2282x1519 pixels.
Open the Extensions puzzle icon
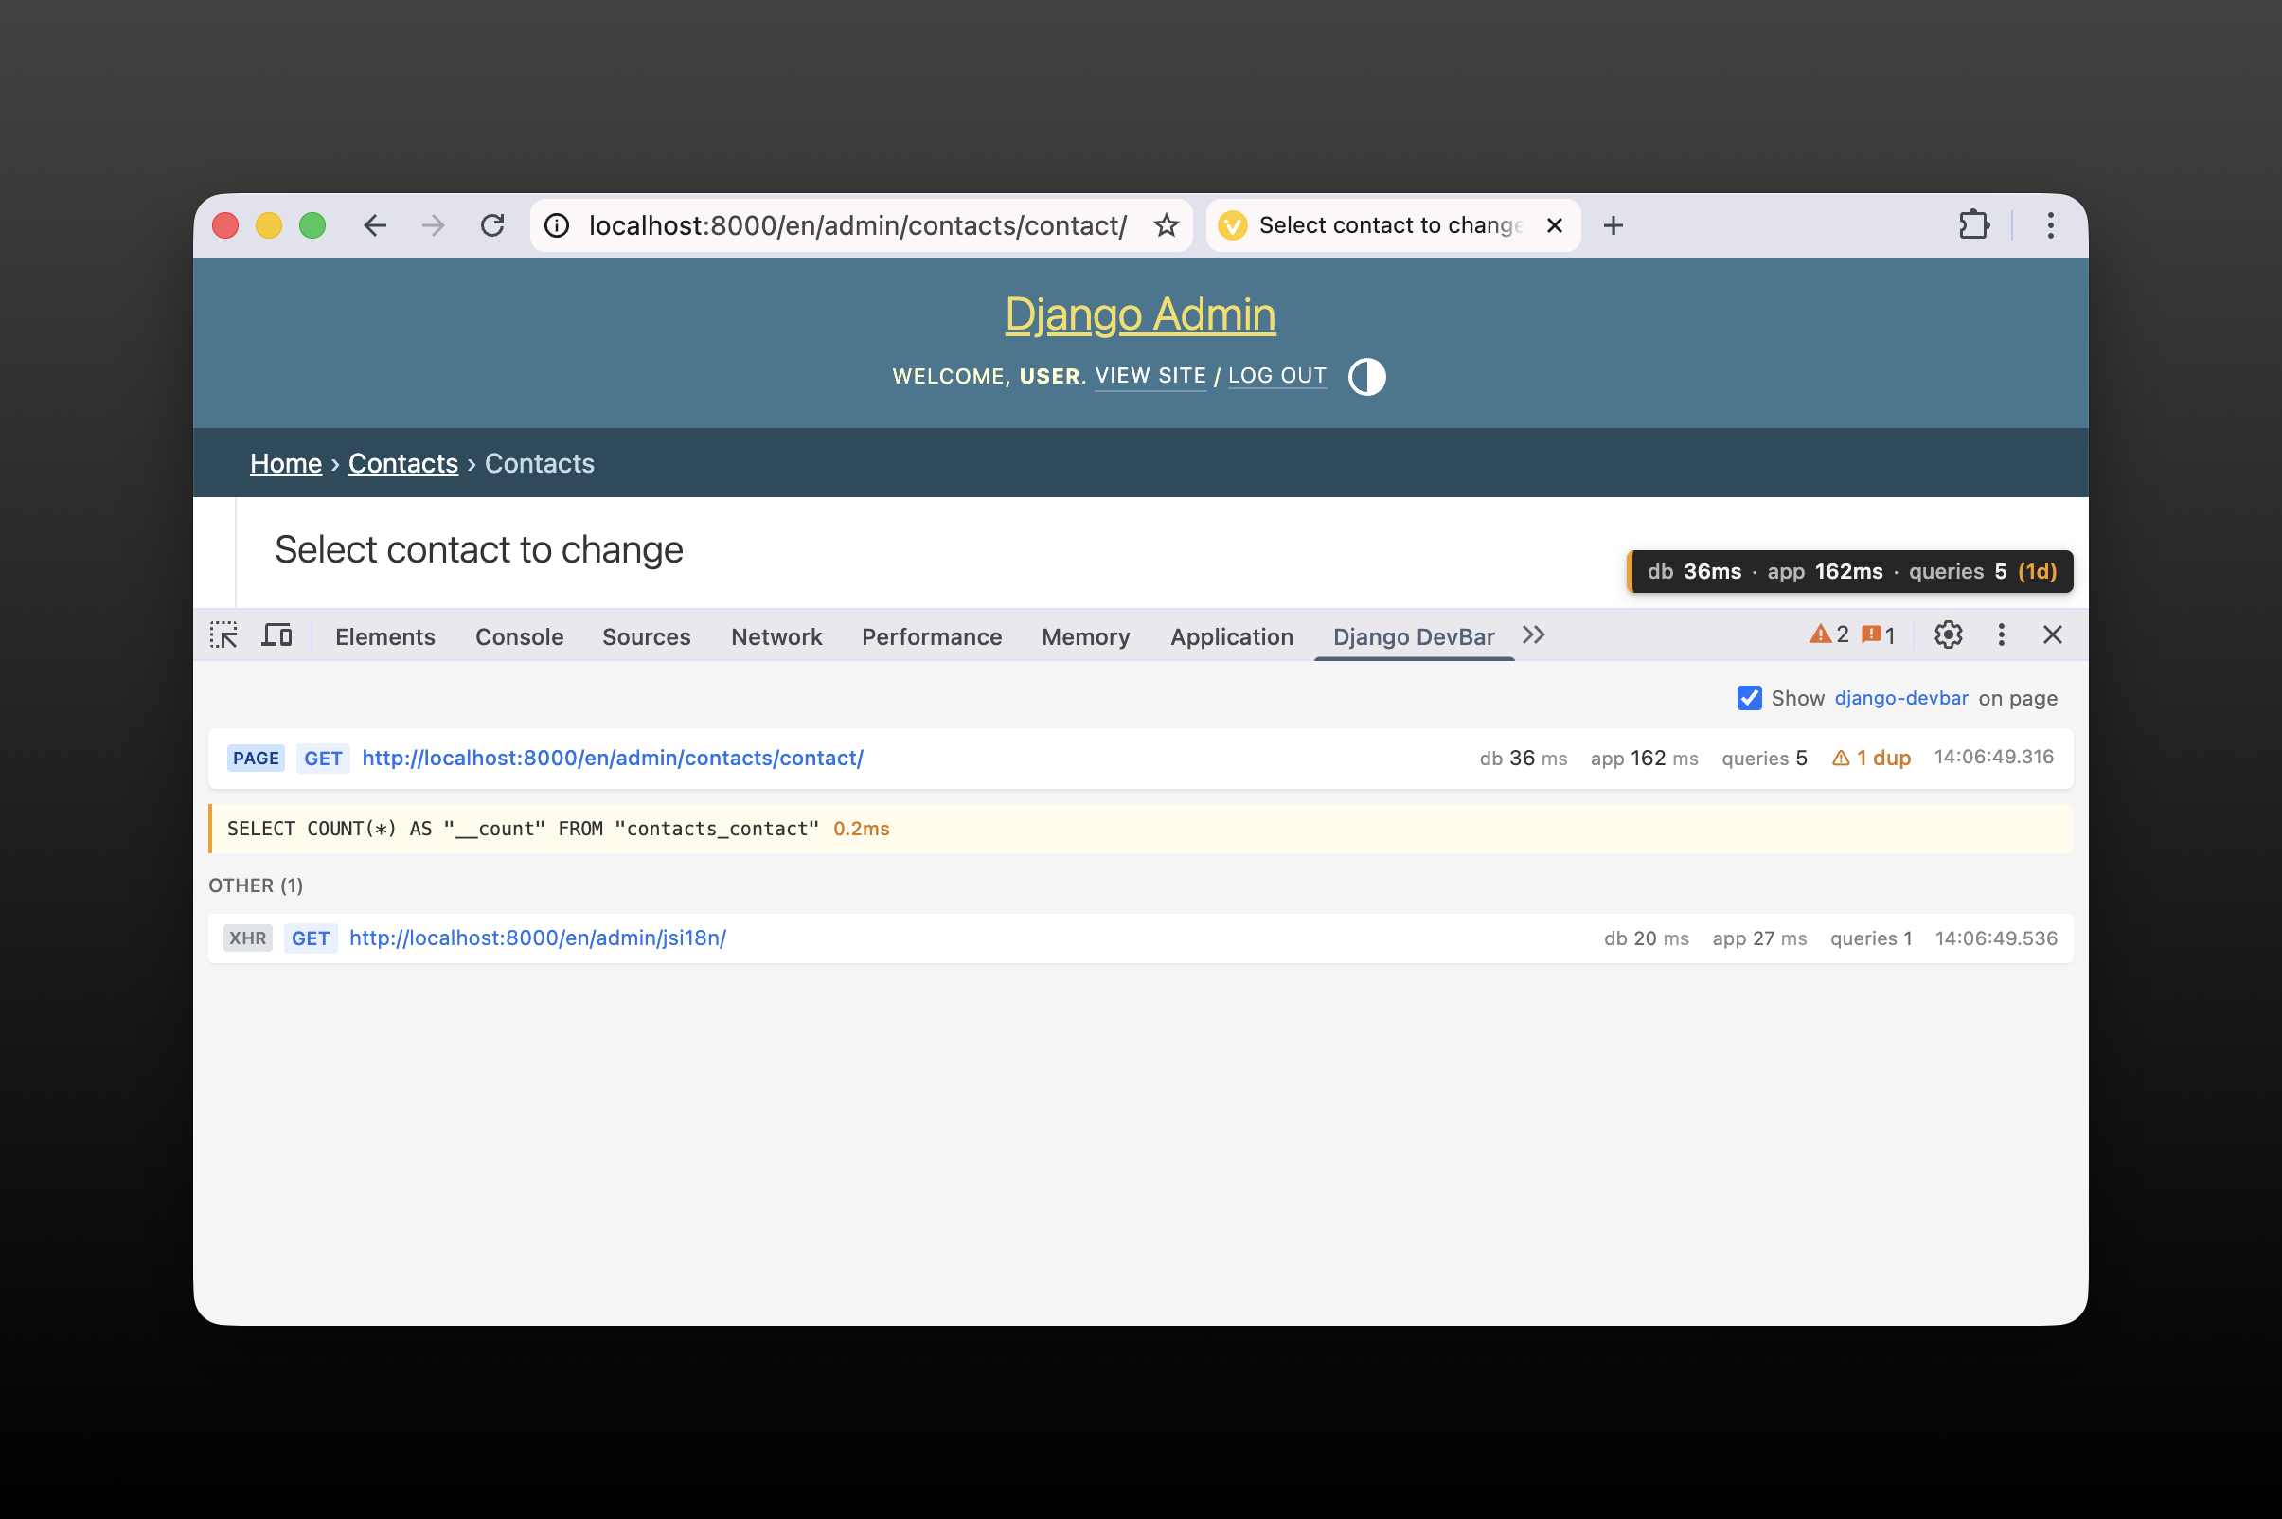[x=1973, y=225]
